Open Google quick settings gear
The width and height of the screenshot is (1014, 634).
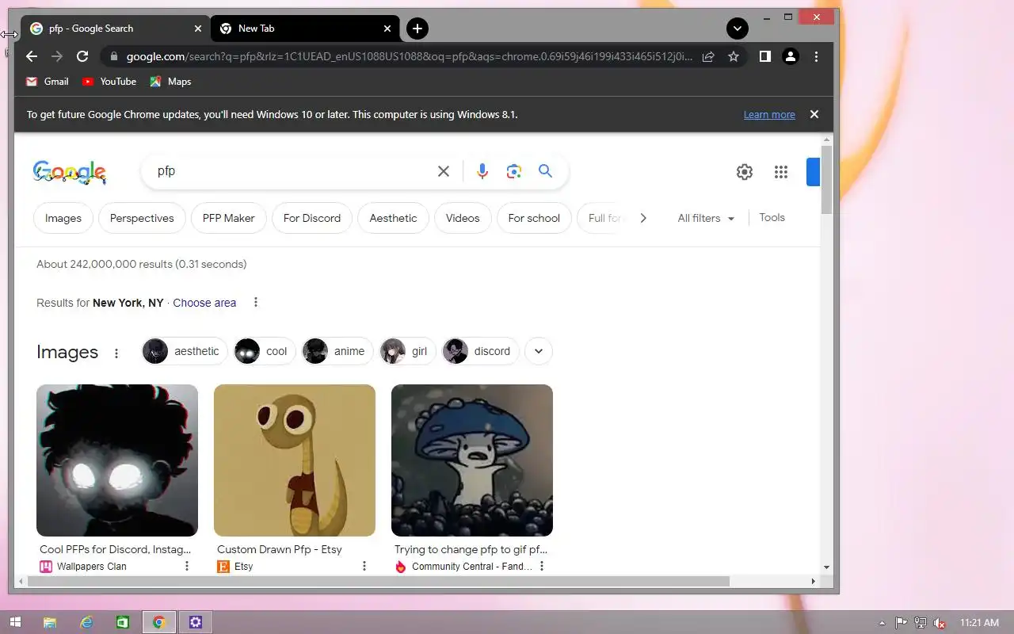pyautogui.click(x=745, y=172)
